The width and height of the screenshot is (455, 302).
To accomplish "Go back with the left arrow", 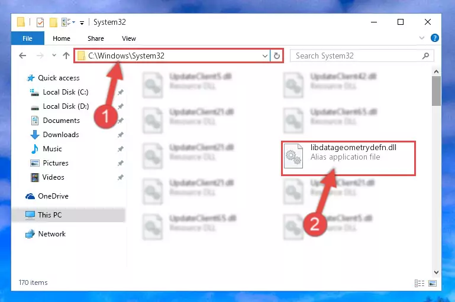I will (22, 56).
